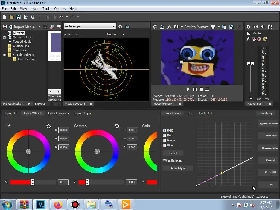
Task: Create a new project with the New icon
Action: 4,17
